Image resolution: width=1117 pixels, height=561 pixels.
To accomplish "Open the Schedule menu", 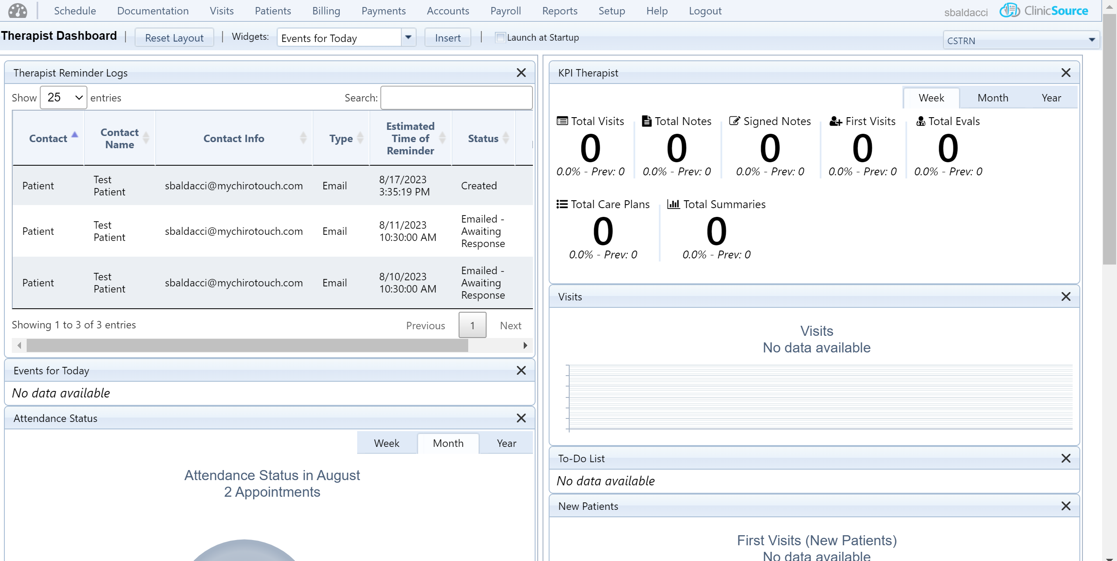I will [75, 10].
